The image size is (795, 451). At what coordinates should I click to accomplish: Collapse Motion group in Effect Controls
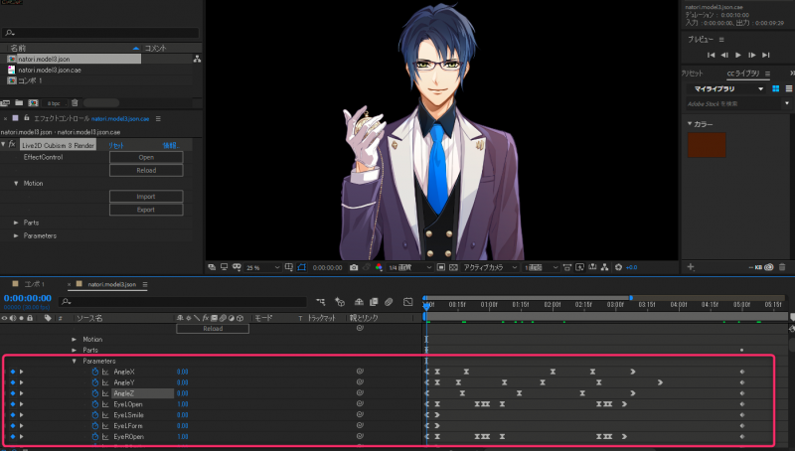[16, 184]
